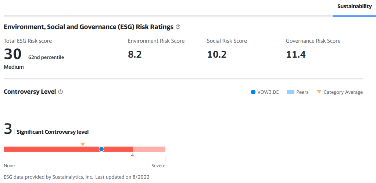Click the orange Category Average triangle in legend
Viewport: 376px width, 183px height.
[319, 92]
